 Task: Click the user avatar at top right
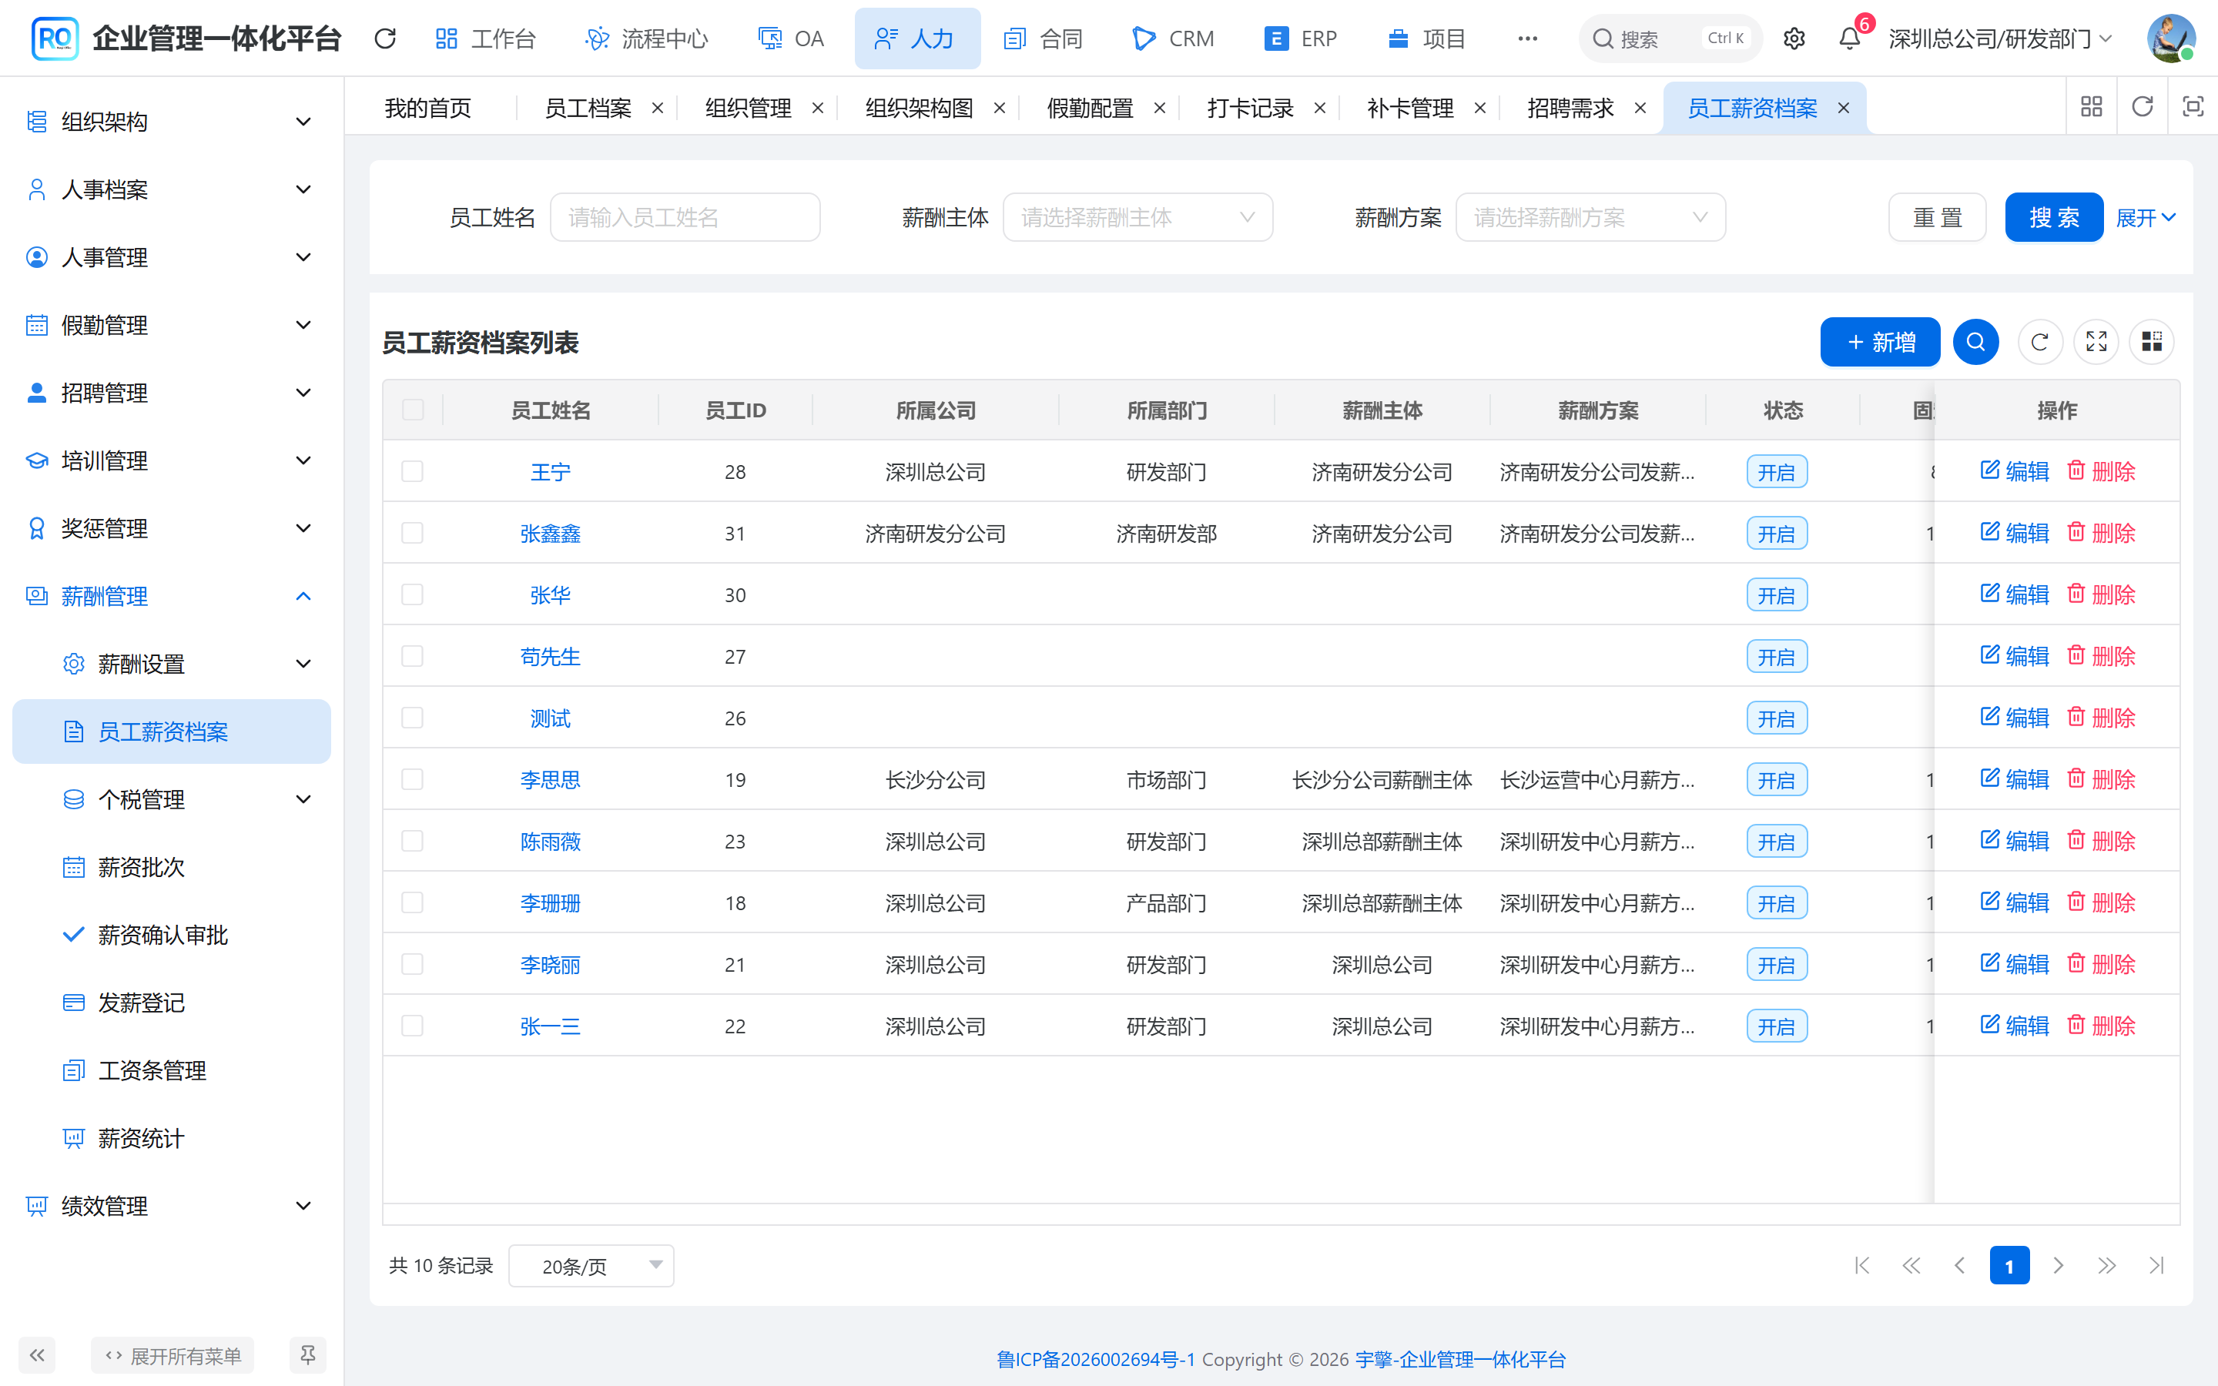tap(2170, 38)
